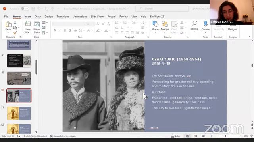Click the Format Painter brush icon
Viewport: 254px width, 142px height.
tap(15, 33)
